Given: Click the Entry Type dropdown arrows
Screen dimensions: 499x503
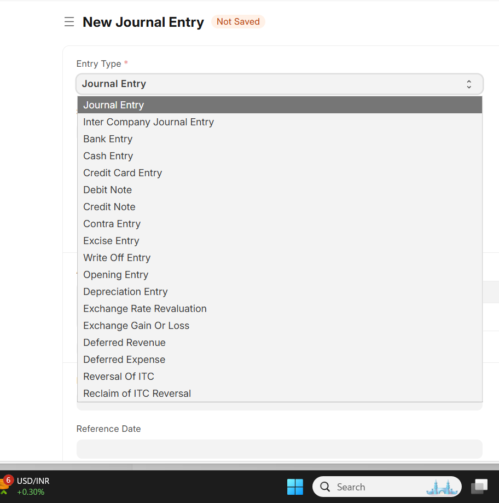Looking at the screenshot, I should pyautogui.click(x=469, y=84).
